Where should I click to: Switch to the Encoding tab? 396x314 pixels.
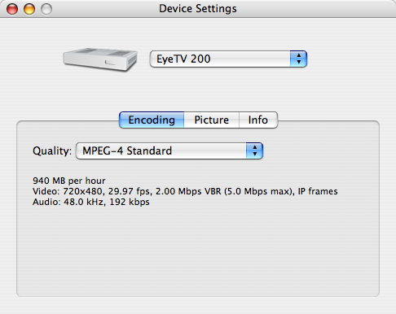tap(152, 120)
